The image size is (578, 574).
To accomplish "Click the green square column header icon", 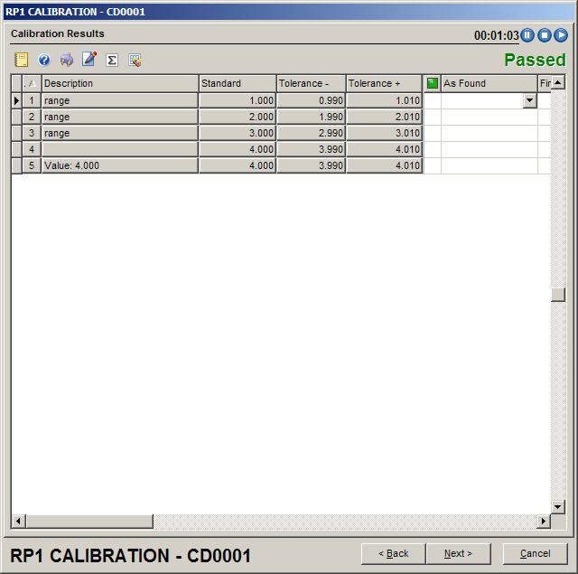I will click(432, 83).
